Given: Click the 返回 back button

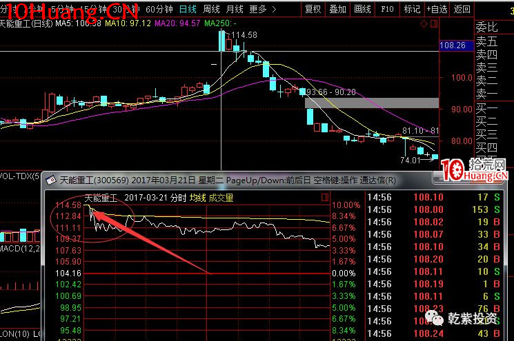Looking at the screenshot, I should coord(462,9).
